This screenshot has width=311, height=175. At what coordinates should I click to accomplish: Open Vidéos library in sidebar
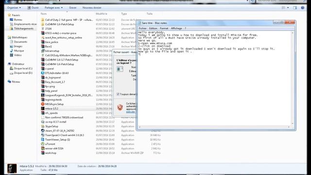[x=17, y=55]
